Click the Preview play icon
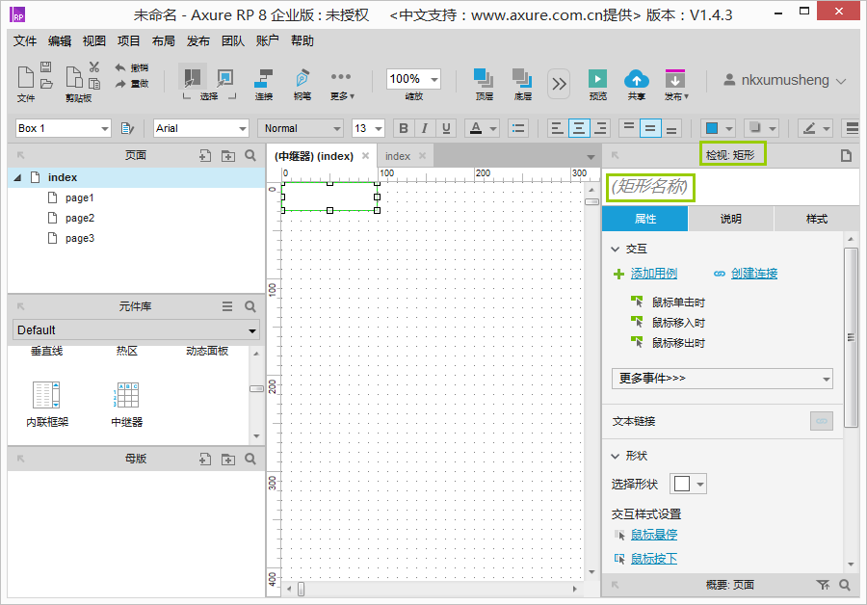Screen dimensions: 867x605 click(597, 79)
